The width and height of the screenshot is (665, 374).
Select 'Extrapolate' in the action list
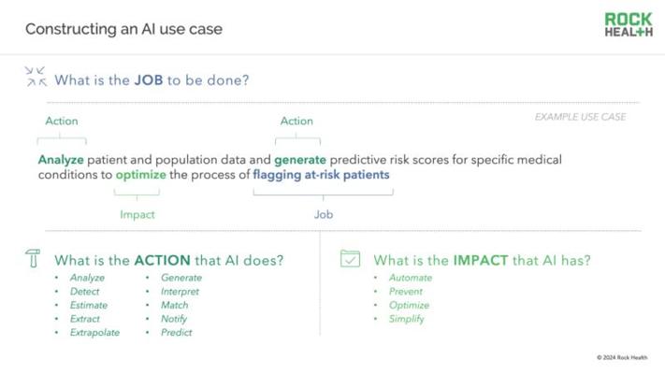[x=94, y=333]
